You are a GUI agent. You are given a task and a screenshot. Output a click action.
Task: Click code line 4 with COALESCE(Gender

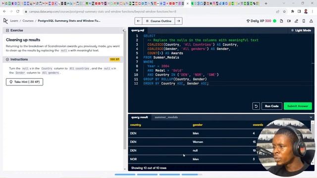click(189, 49)
